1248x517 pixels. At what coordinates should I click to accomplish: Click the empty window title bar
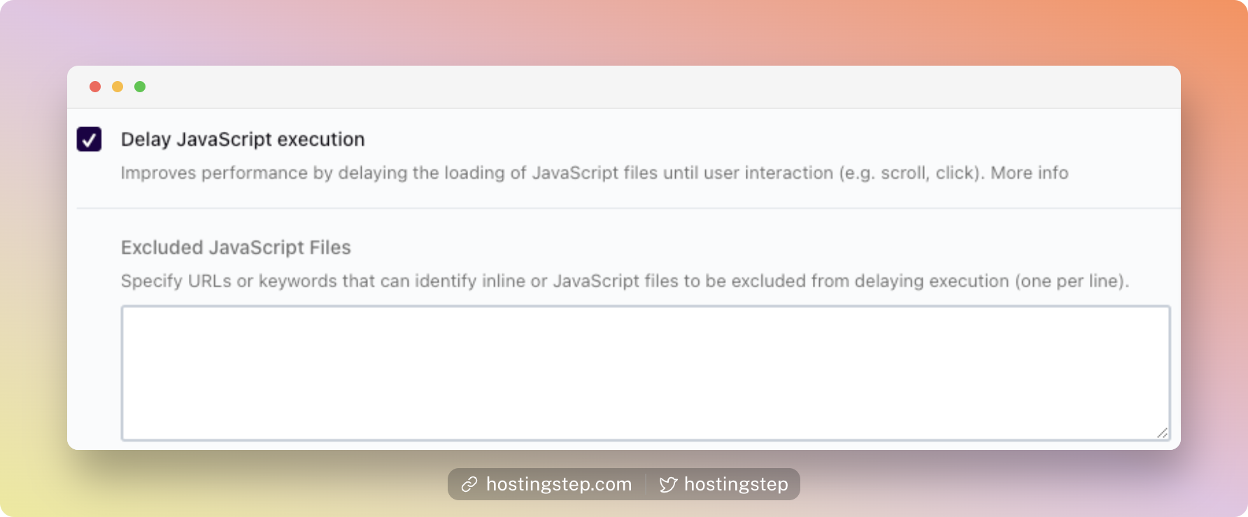(624, 87)
